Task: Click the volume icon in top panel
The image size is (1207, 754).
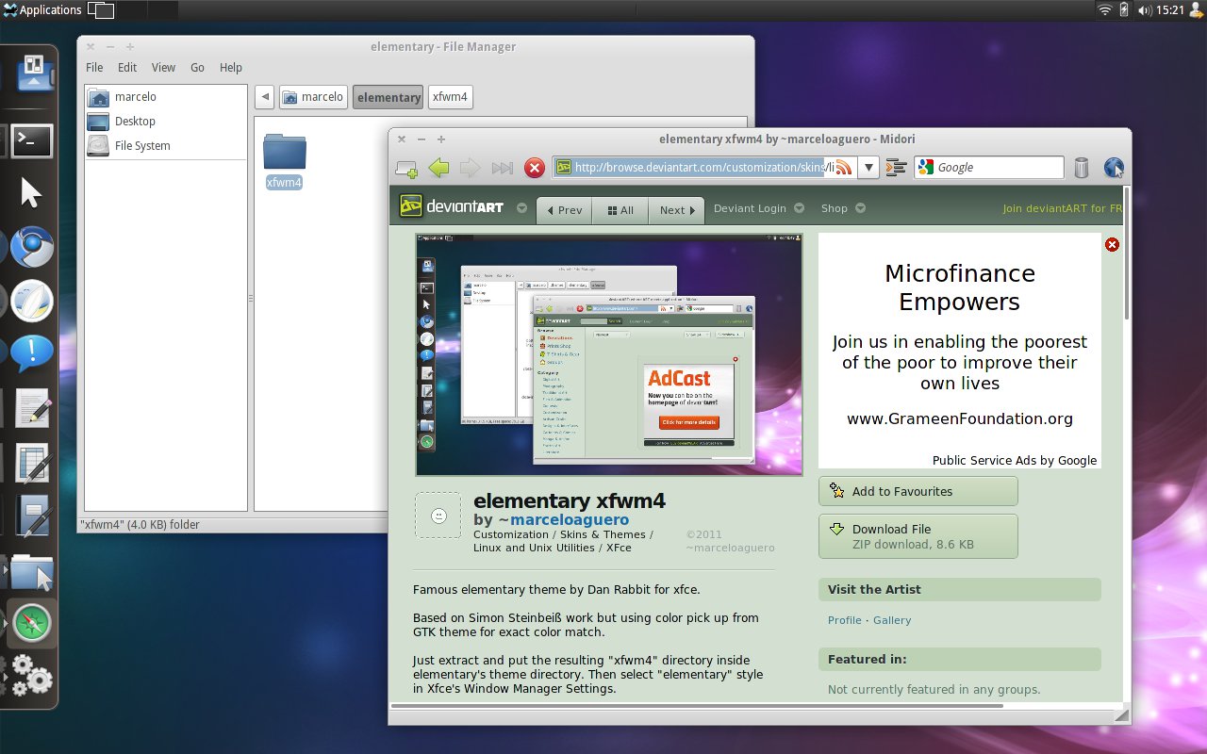Action: (1145, 9)
